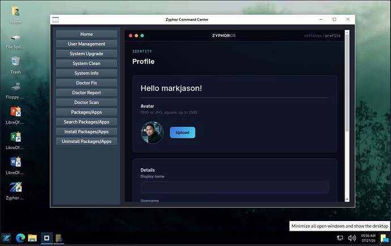Select System Upgrade in sidebar
391x246 pixels.
(87, 53)
